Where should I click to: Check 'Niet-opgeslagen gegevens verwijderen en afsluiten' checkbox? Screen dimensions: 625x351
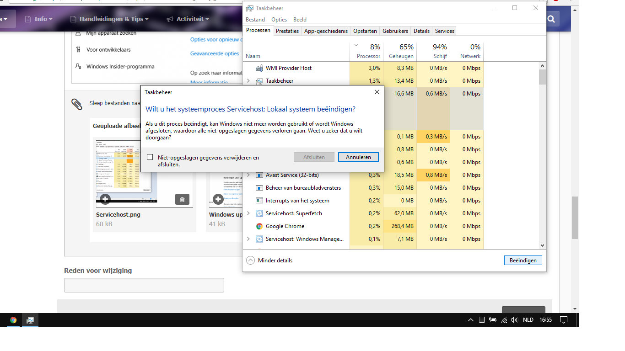pyautogui.click(x=150, y=157)
